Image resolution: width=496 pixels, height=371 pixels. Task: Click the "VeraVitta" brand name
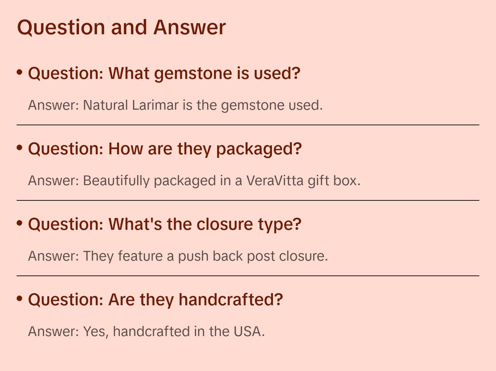point(275,181)
